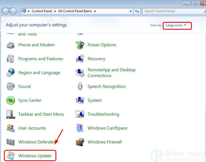Click the User Accounts icon
The image size is (206, 162).
click(x=11, y=128)
